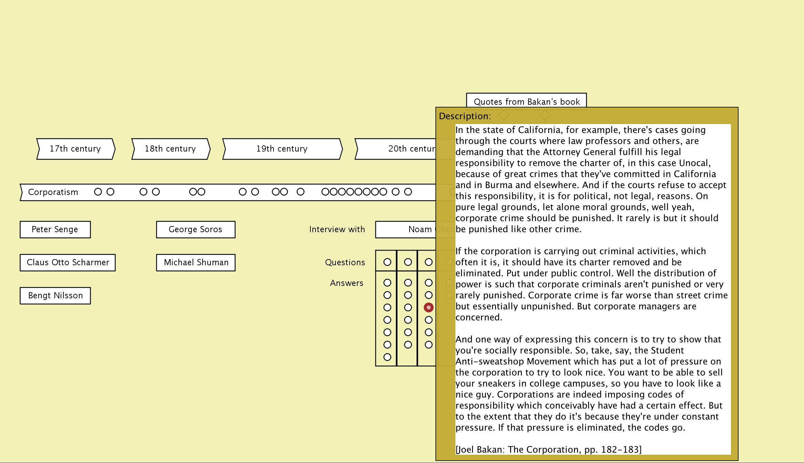Click the Corporatism timeline label
The width and height of the screenshot is (804, 463).
(53, 192)
